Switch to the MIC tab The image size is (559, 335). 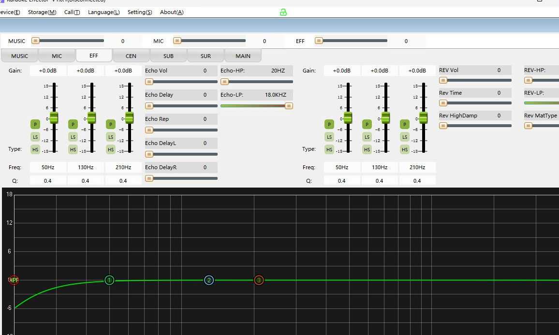pos(57,56)
